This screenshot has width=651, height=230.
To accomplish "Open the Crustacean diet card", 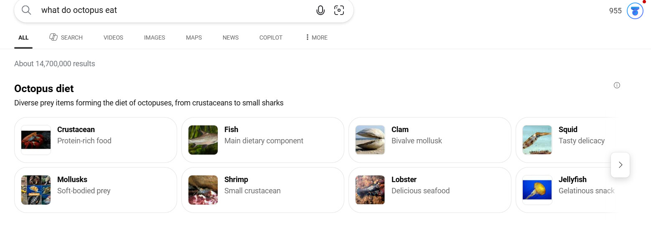I will 95,140.
